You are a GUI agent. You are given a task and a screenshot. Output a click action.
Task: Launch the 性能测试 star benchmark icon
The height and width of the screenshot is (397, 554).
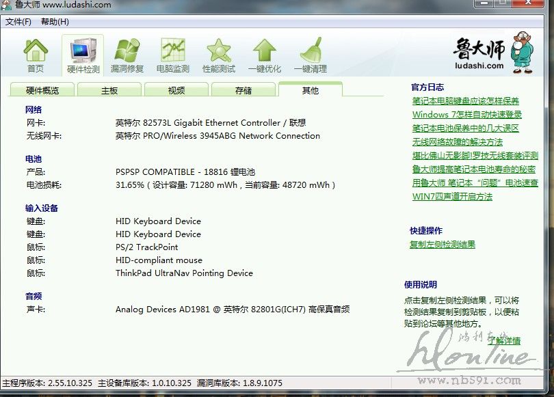click(219, 55)
